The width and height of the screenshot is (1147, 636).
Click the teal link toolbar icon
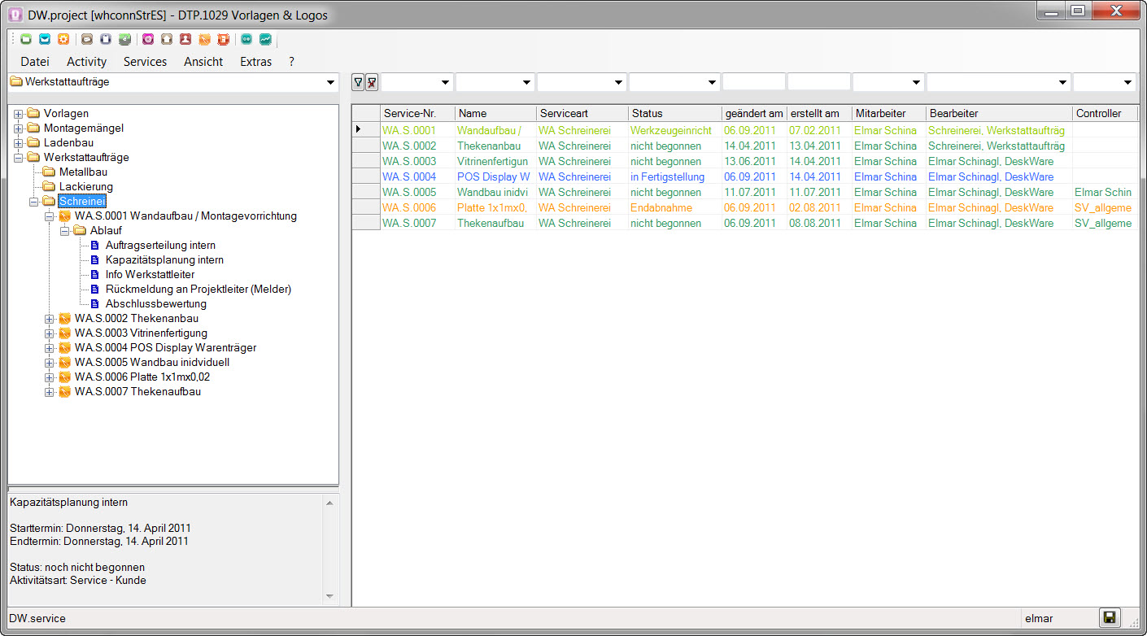(246, 39)
